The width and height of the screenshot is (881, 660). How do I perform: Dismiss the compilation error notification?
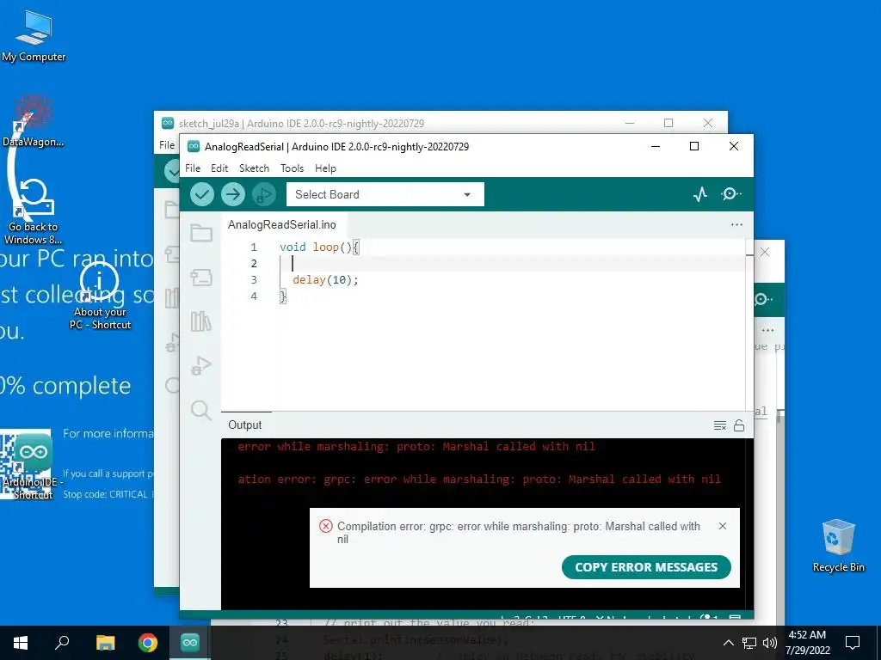click(723, 526)
